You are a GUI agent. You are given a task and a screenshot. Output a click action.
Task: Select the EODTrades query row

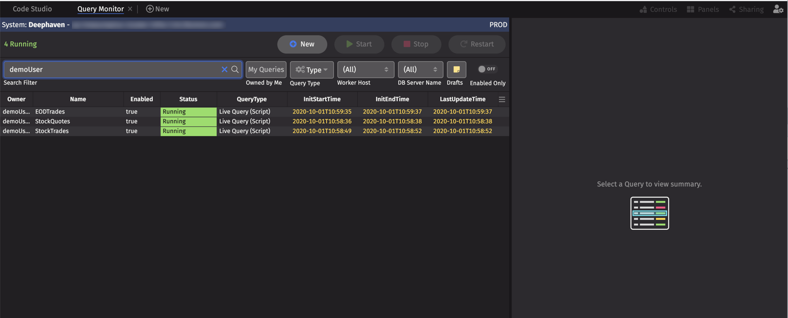254,112
